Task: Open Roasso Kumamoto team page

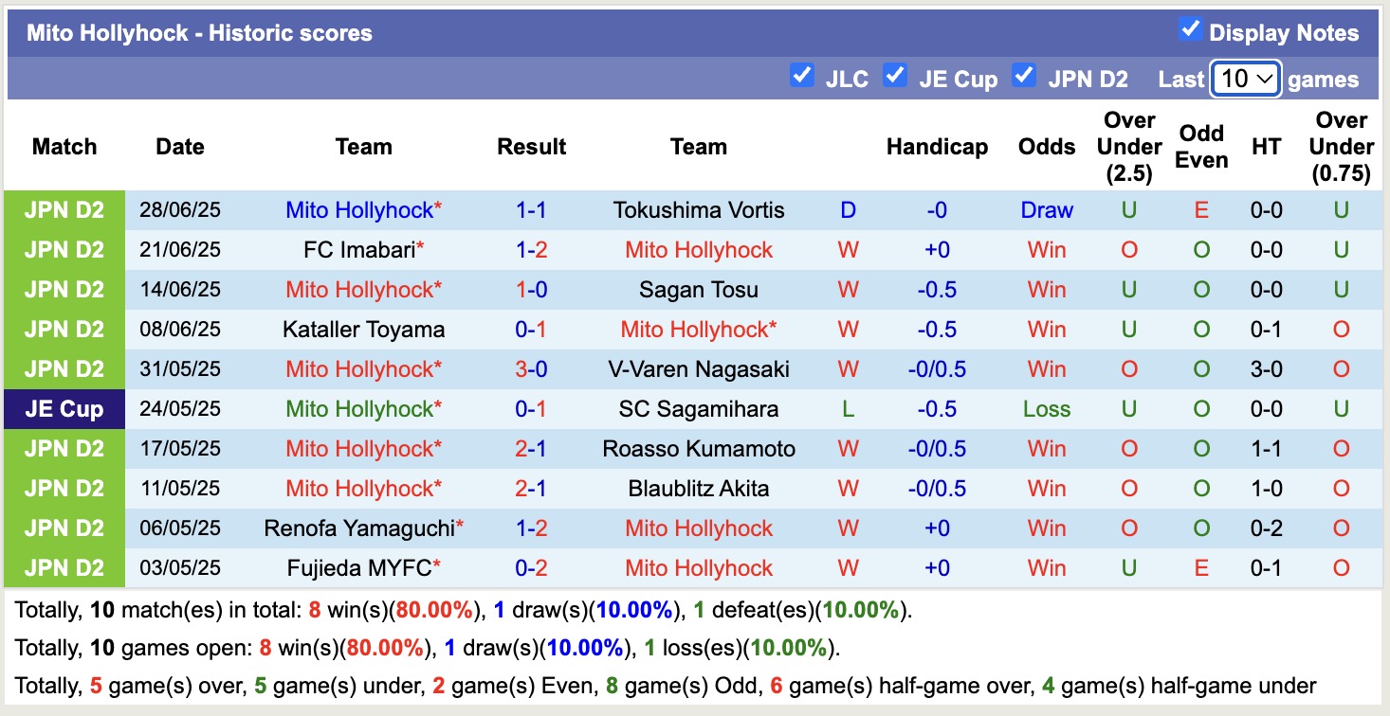Action: pyautogui.click(x=698, y=449)
